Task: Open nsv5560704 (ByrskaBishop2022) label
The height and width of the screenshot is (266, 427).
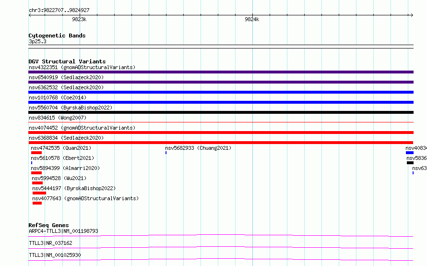Action: pyautogui.click(x=71, y=108)
